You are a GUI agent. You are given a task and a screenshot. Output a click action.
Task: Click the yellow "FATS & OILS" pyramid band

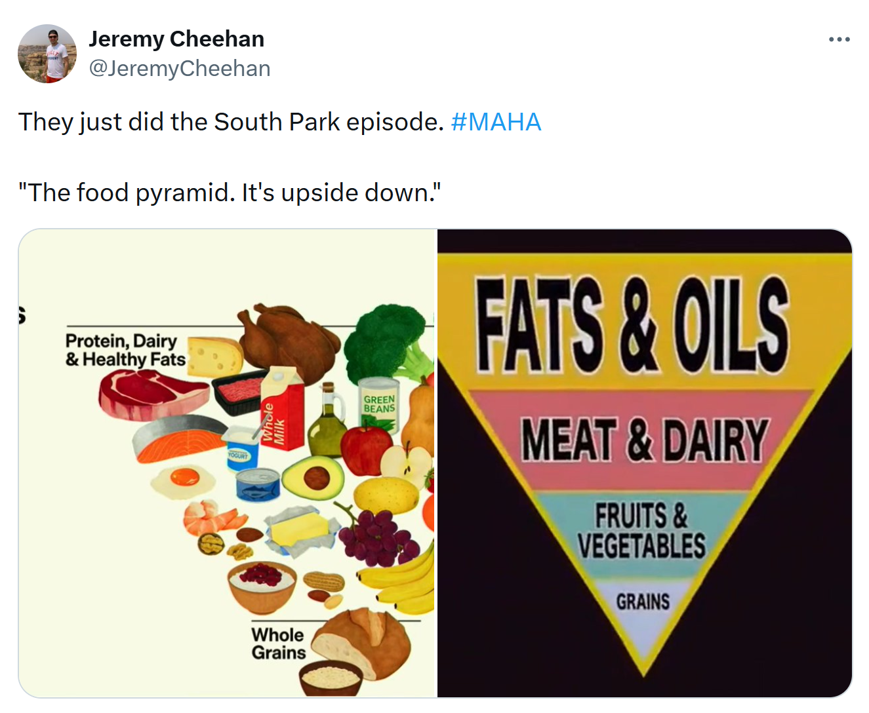[x=633, y=324]
